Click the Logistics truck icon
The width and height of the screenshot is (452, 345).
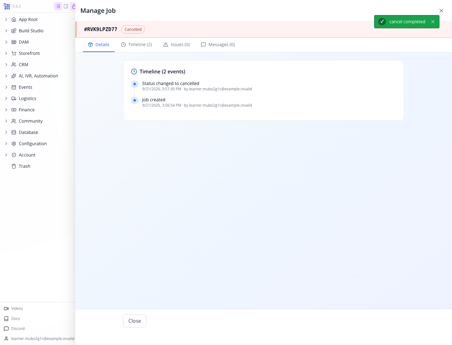14,98
